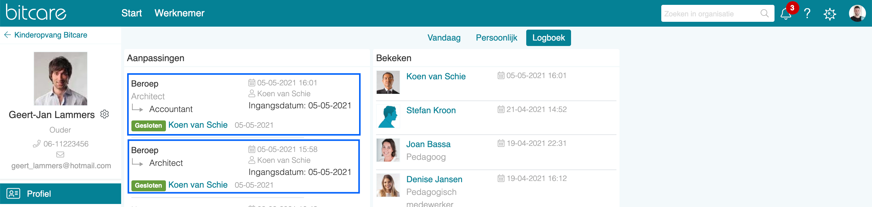Click the bitcare logo
This screenshot has height=207, width=872.
pyautogui.click(x=36, y=12)
